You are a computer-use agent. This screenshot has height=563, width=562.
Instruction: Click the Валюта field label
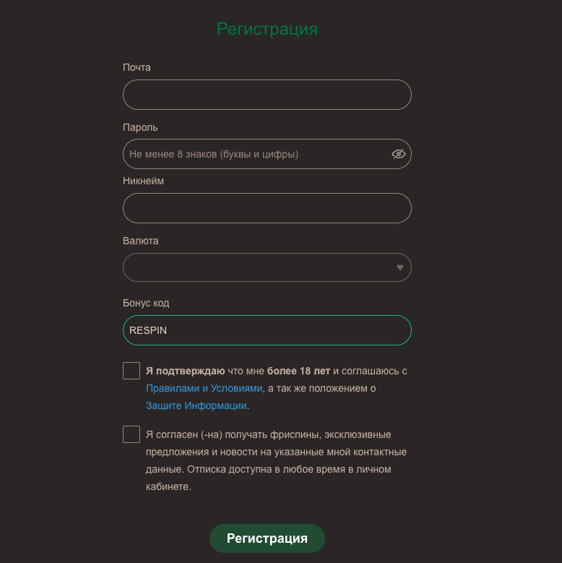click(x=141, y=241)
